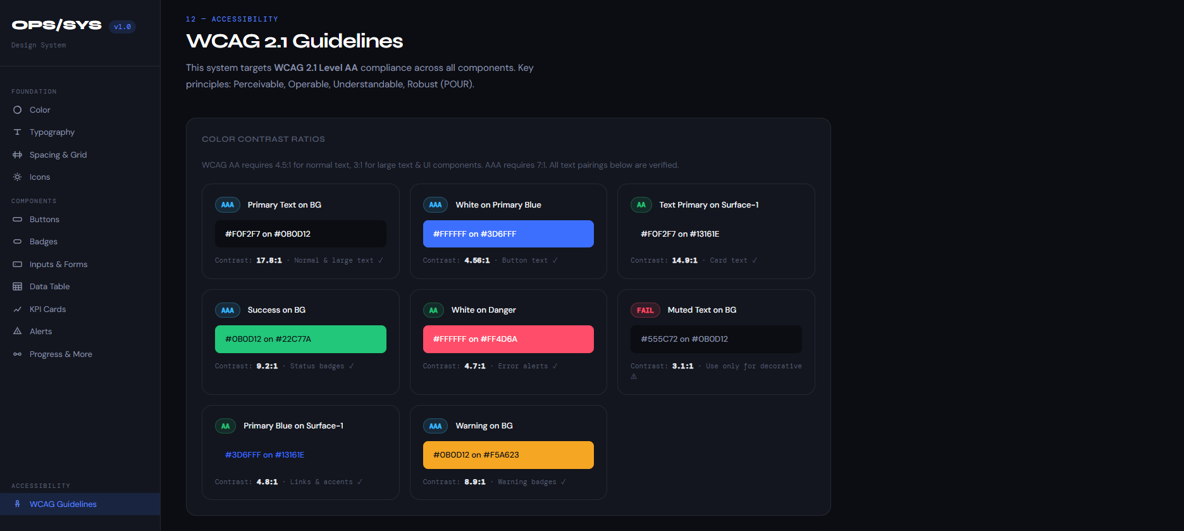
Task: Switch to the WCAG Guidelines page
Action: [63, 504]
